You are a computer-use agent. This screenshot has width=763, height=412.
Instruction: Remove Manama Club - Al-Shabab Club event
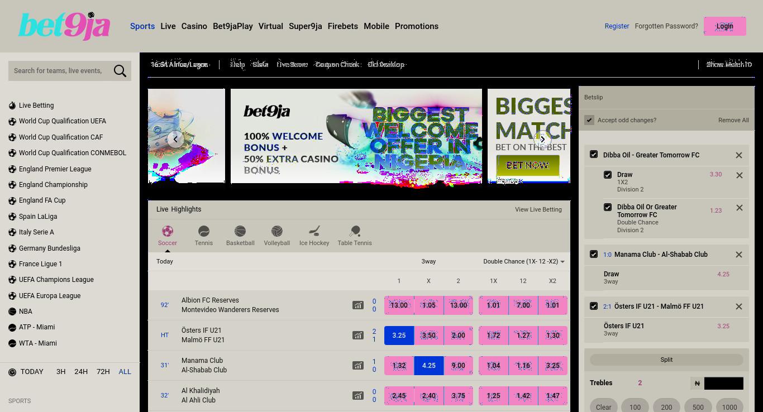[739, 255]
